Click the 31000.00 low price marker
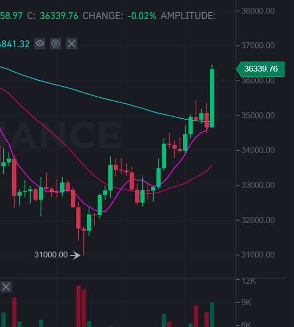The width and height of the screenshot is (294, 327). [x=51, y=254]
